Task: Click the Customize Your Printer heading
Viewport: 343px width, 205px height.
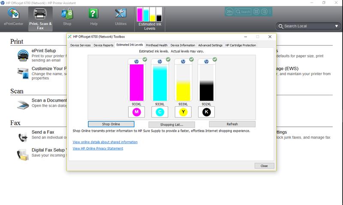Action: tap(49, 68)
